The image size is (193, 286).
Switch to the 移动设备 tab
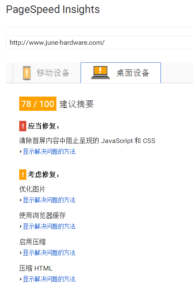pyautogui.click(x=47, y=73)
